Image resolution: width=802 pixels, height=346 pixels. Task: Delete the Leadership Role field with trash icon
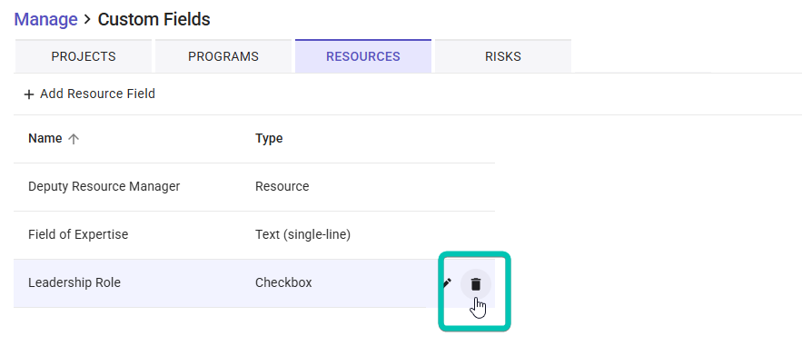point(476,283)
